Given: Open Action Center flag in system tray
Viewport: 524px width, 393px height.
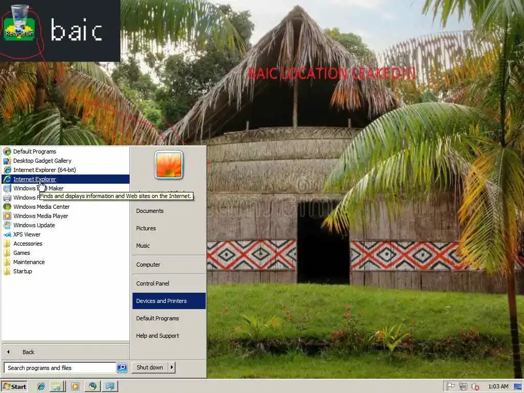Looking at the screenshot, I should click(x=450, y=386).
